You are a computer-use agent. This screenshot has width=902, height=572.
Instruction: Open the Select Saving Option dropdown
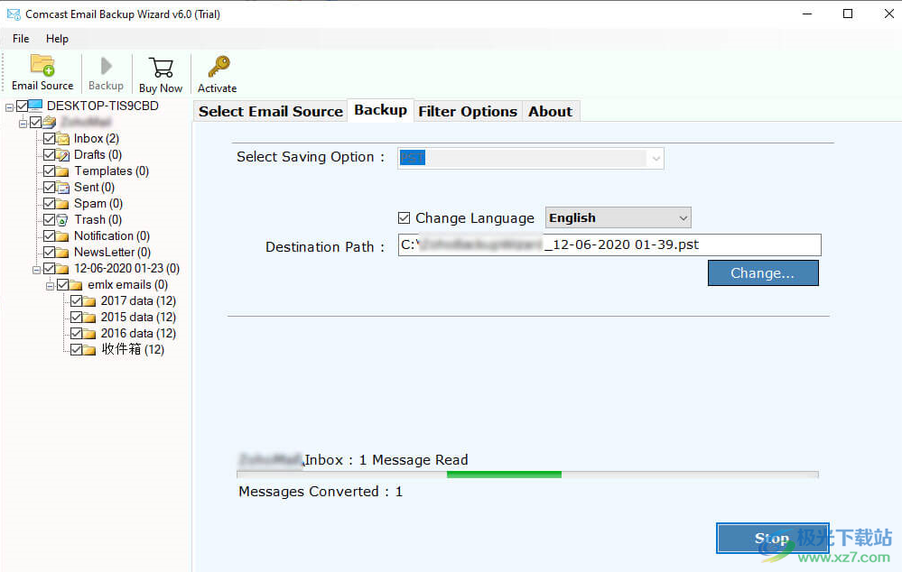pos(530,158)
